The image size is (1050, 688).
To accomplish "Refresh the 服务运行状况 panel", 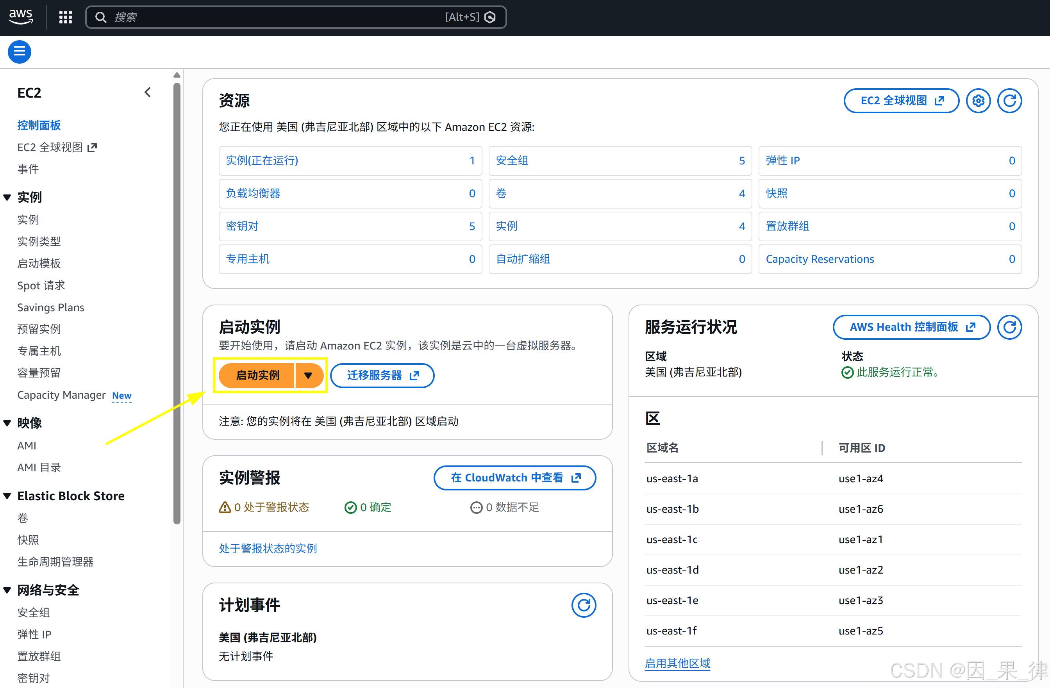I will click(1009, 327).
